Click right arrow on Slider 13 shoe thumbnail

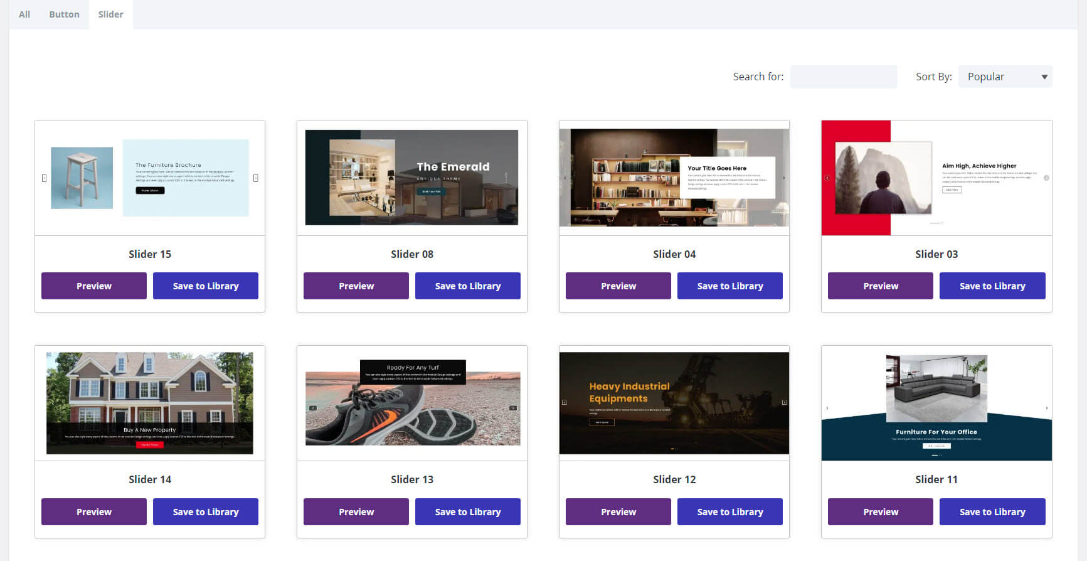point(512,408)
